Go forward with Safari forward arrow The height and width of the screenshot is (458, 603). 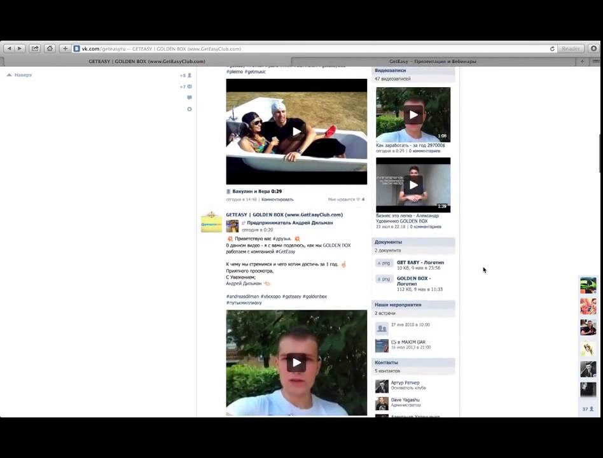[20, 48]
